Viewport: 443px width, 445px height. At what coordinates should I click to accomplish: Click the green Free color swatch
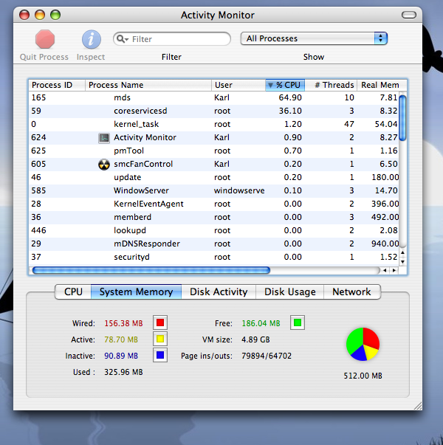298,322
